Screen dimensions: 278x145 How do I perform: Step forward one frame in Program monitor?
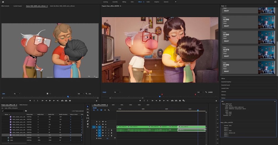(x=164, y=101)
